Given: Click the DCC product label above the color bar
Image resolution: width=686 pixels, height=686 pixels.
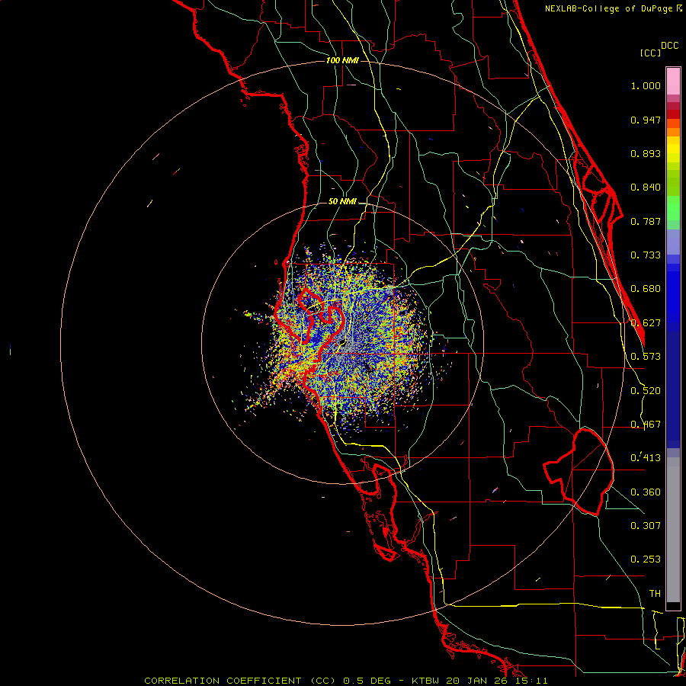Looking at the screenshot, I should (x=670, y=46).
